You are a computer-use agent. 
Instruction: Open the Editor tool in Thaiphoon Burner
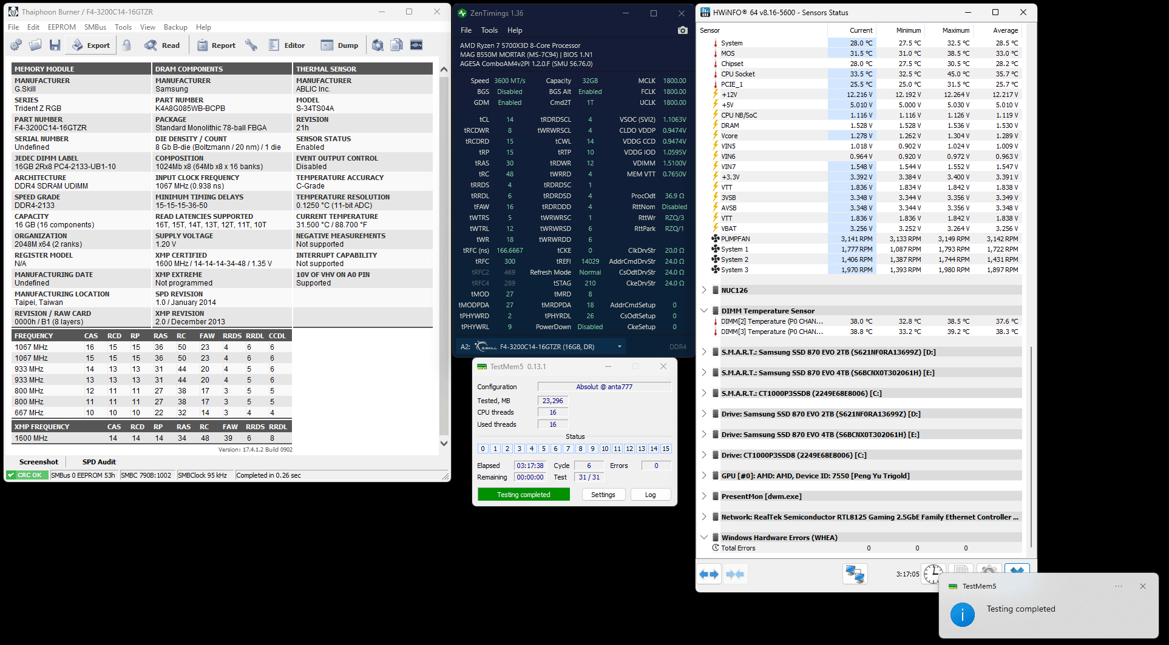[286, 45]
